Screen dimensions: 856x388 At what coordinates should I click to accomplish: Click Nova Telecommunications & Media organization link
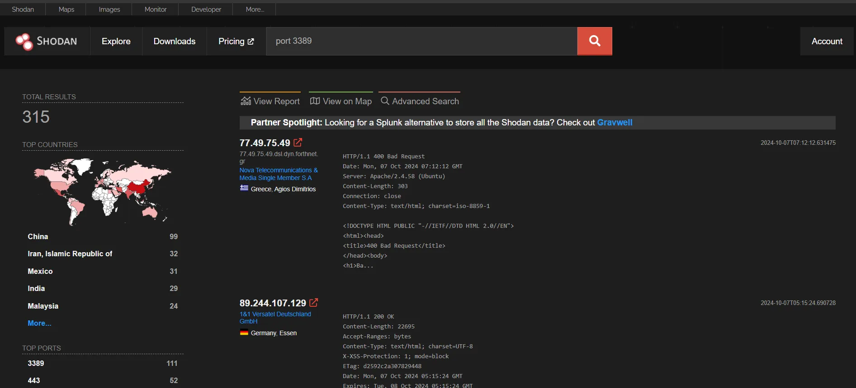(279, 174)
